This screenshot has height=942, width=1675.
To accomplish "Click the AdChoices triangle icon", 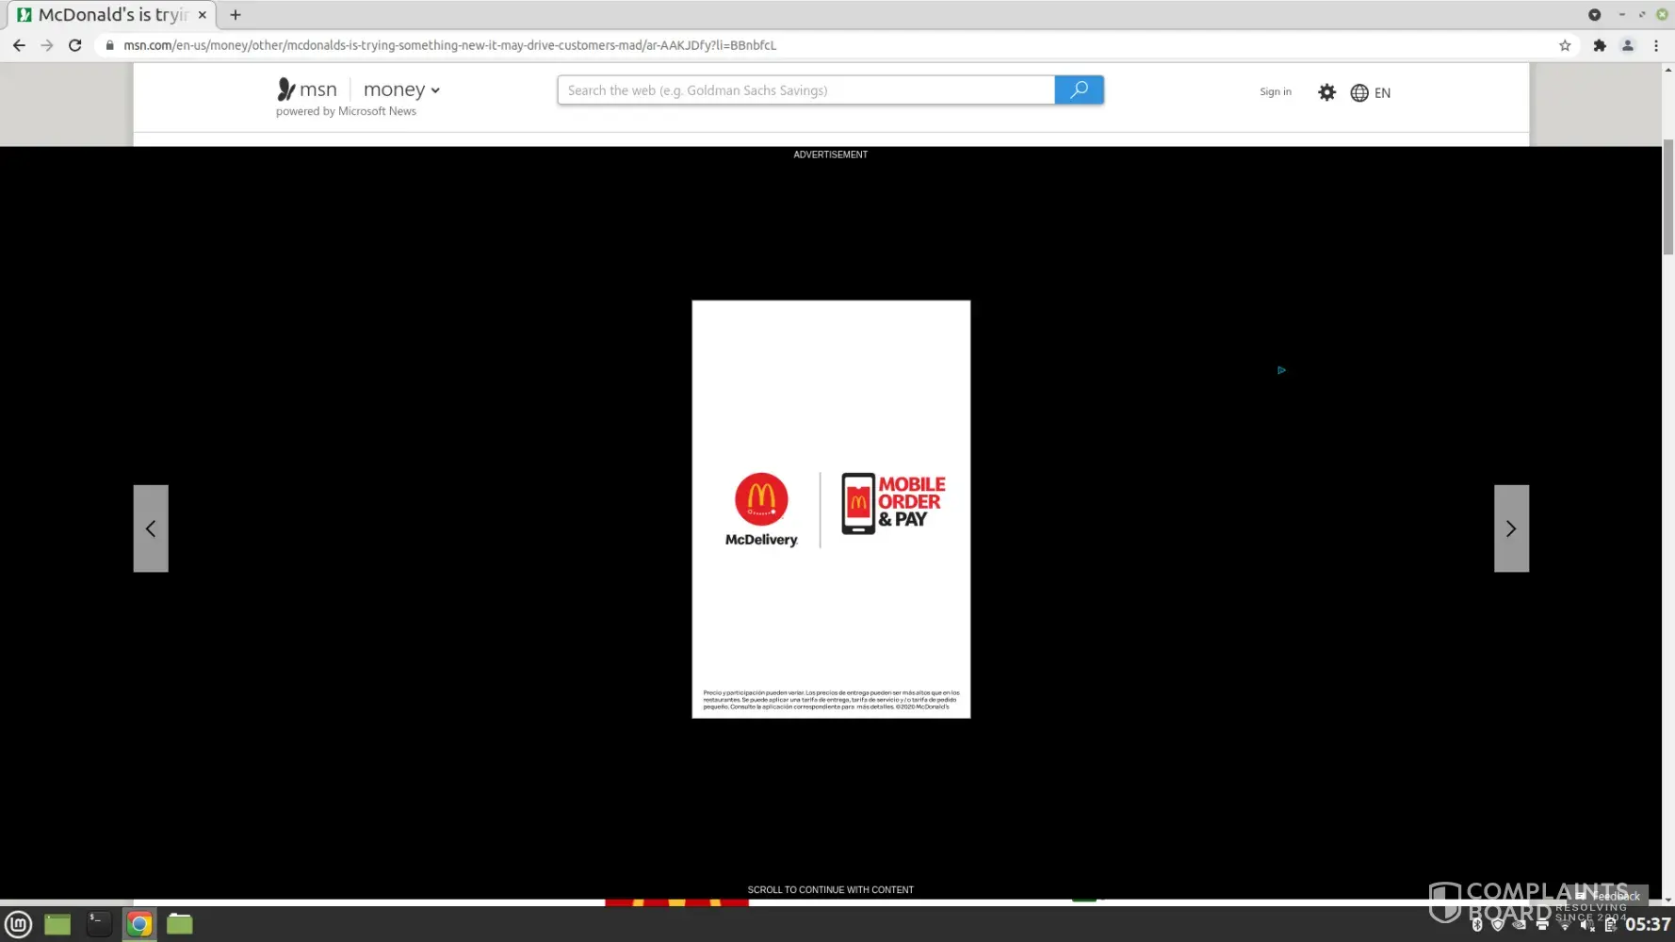I will click(1281, 370).
